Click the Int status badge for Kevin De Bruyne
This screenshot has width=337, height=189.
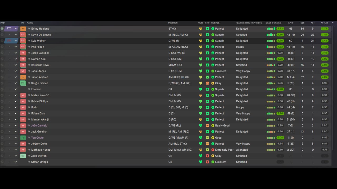(x=23, y=35)
